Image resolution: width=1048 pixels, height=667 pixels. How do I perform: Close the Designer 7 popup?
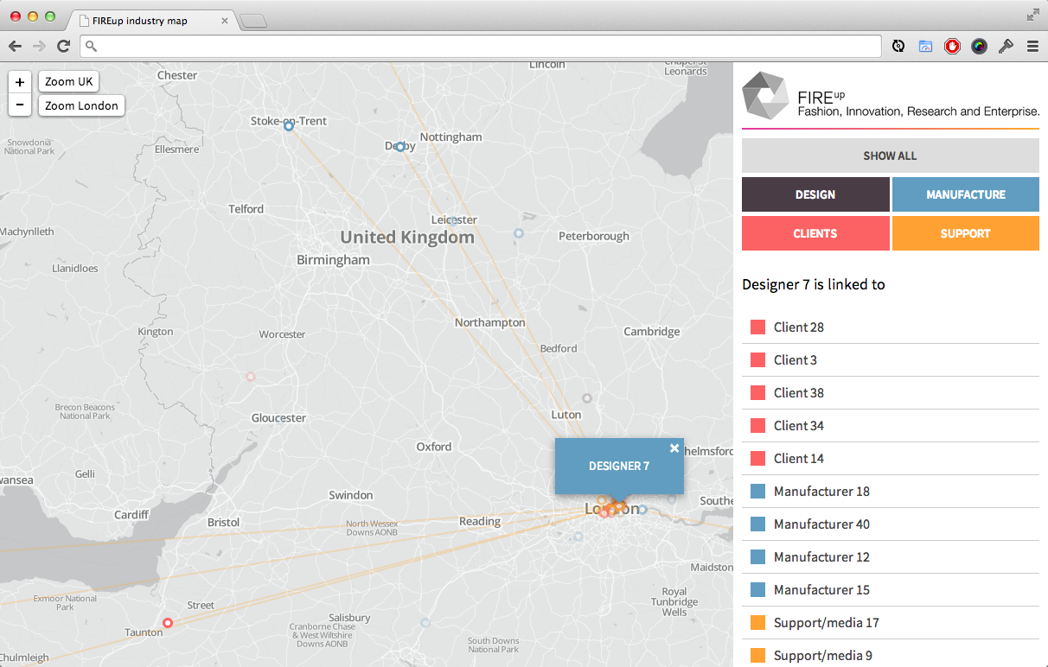674,448
